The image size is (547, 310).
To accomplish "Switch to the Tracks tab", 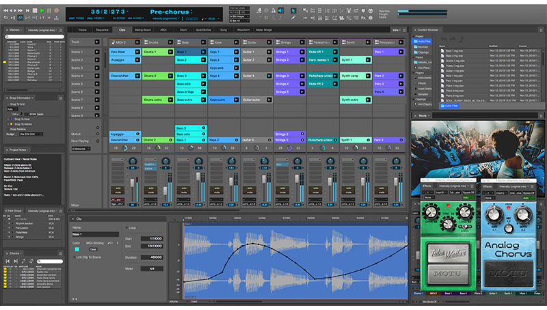I will click(x=82, y=30).
